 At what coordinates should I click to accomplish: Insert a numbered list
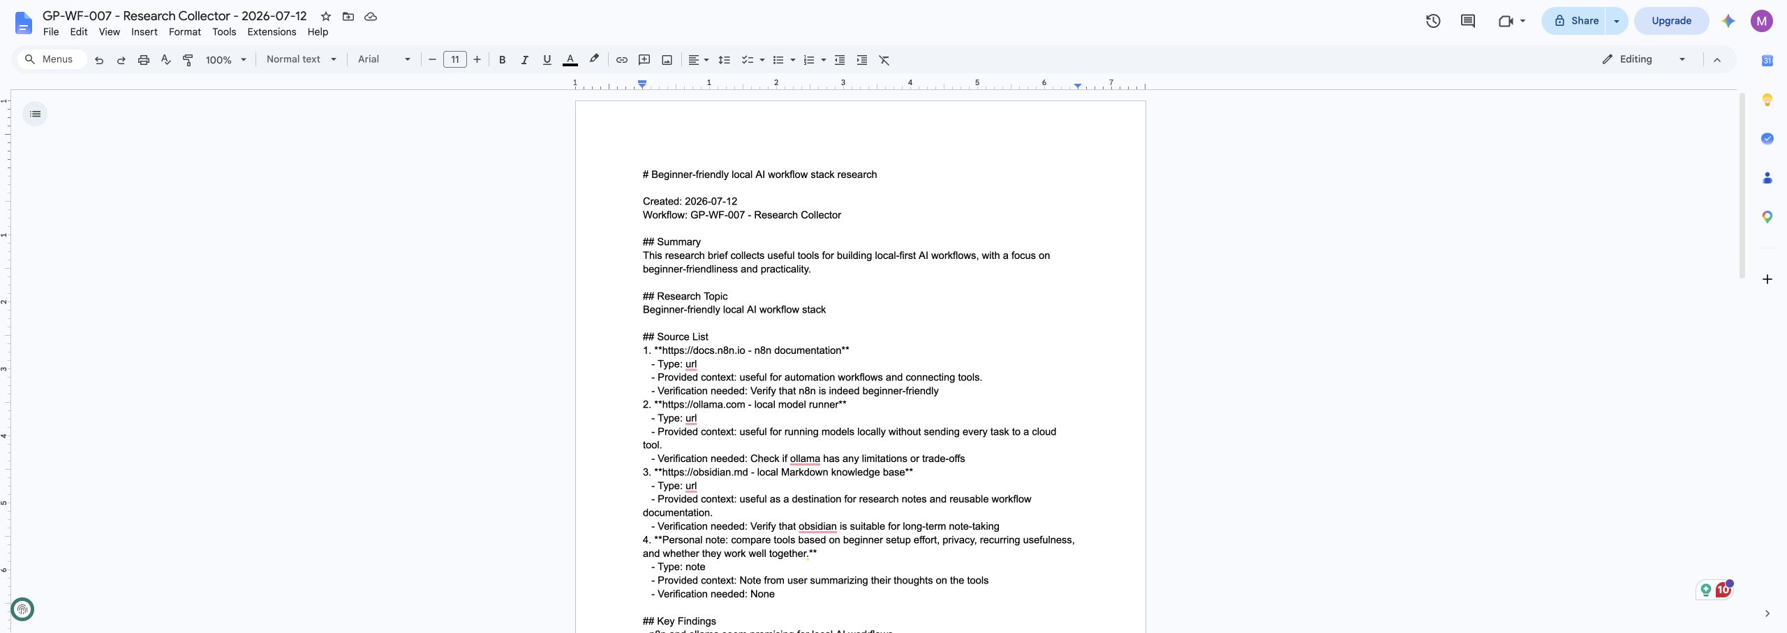pos(809,60)
